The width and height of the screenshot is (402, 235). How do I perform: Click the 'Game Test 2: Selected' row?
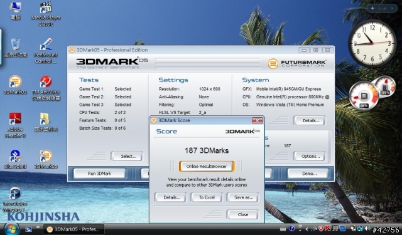[105, 97]
